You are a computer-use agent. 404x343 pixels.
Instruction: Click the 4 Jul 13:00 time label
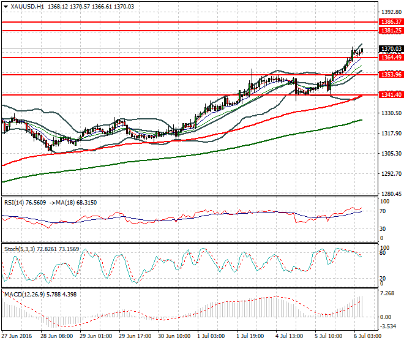pos(290,336)
